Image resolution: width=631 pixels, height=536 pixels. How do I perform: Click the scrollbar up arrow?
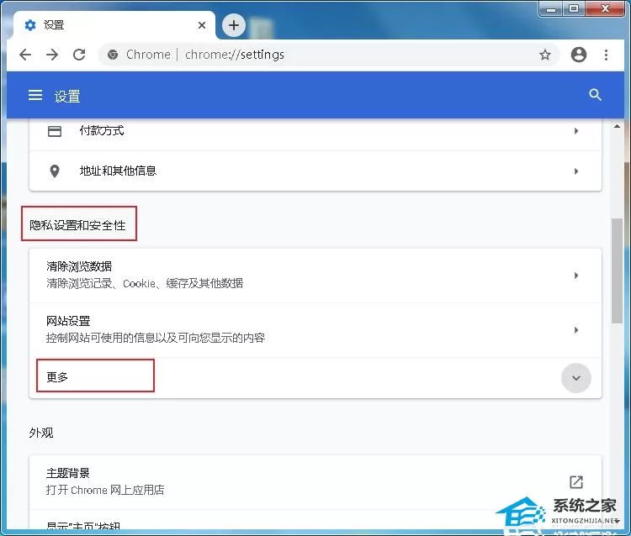pos(617,126)
